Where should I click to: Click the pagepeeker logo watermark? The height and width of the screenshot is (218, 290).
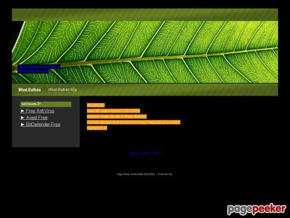tap(257, 209)
